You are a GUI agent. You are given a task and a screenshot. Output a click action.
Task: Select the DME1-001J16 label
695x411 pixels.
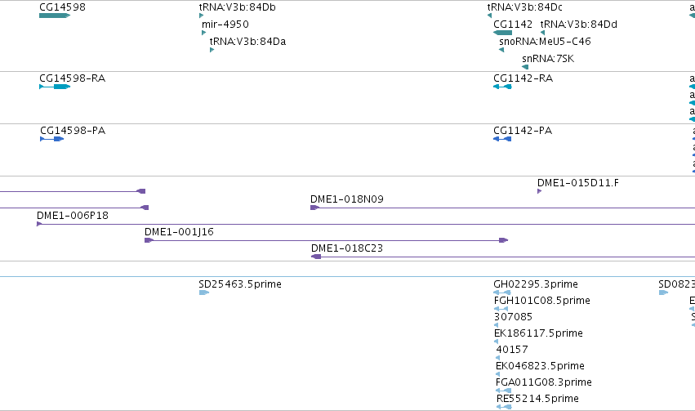point(179,232)
